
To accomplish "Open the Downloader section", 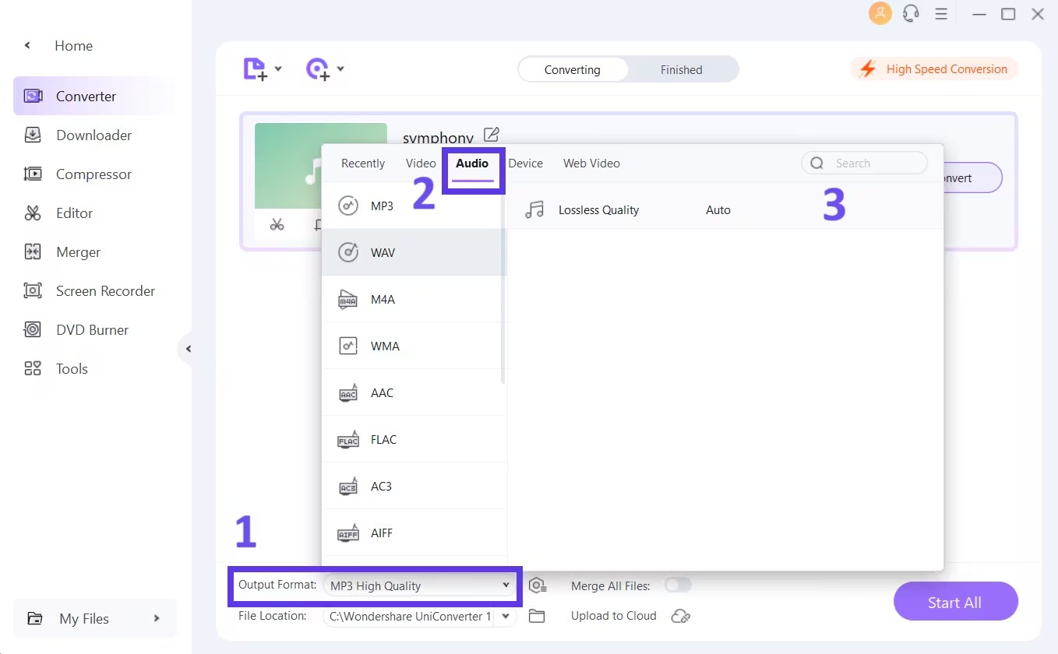I will click(94, 135).
